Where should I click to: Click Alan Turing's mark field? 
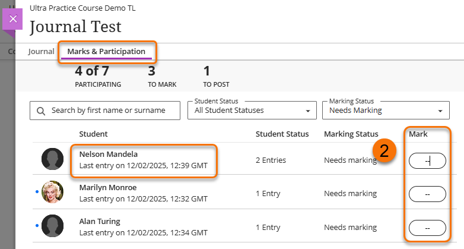[x=427, y=228]
